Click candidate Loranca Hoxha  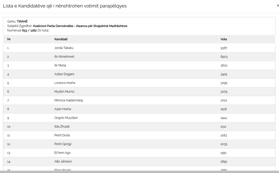pos(65,83)
